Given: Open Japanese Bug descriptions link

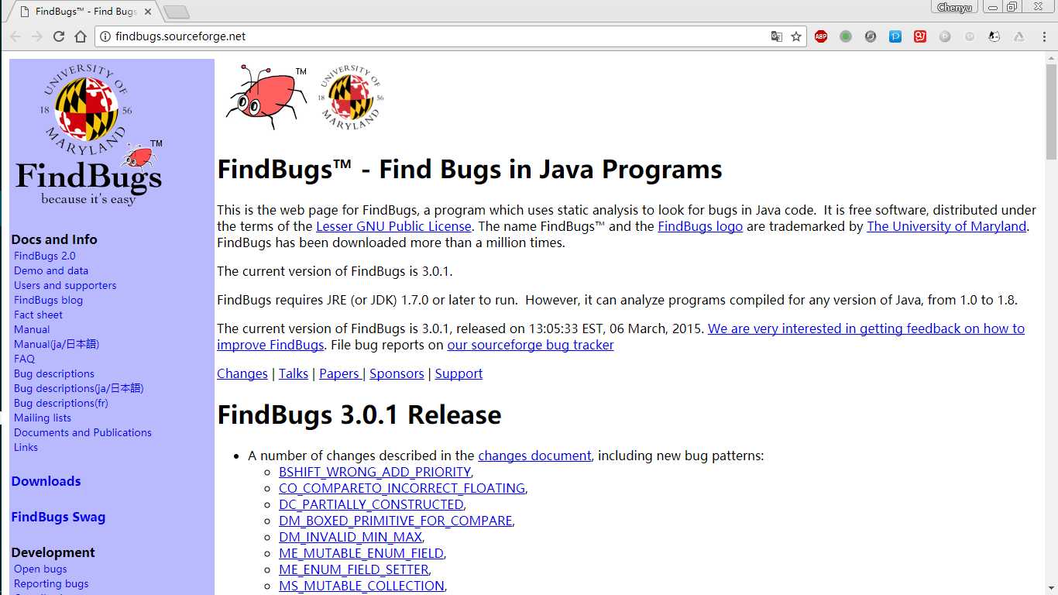Looking at the screenshot, I should point(79,388).
